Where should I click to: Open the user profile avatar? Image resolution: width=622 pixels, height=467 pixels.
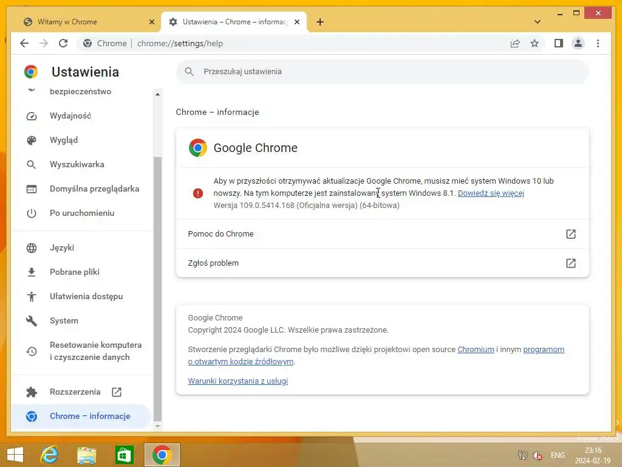pos(578,43)
